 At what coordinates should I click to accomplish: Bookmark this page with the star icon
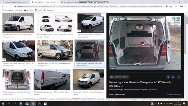point(171,6)
